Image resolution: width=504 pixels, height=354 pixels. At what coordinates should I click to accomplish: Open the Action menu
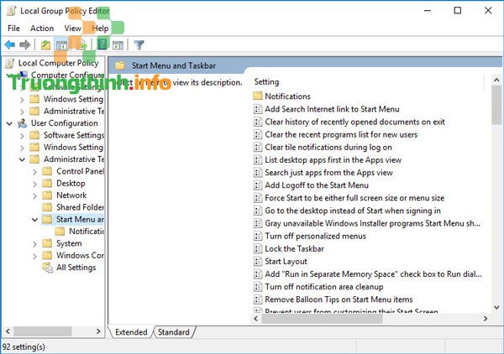pyautogui.click(x=42, y=29)
